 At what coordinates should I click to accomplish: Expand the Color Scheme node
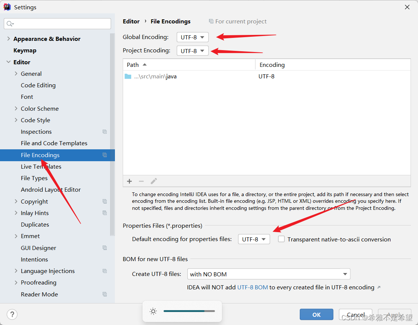pyautogui.click(x=16, y=108)
